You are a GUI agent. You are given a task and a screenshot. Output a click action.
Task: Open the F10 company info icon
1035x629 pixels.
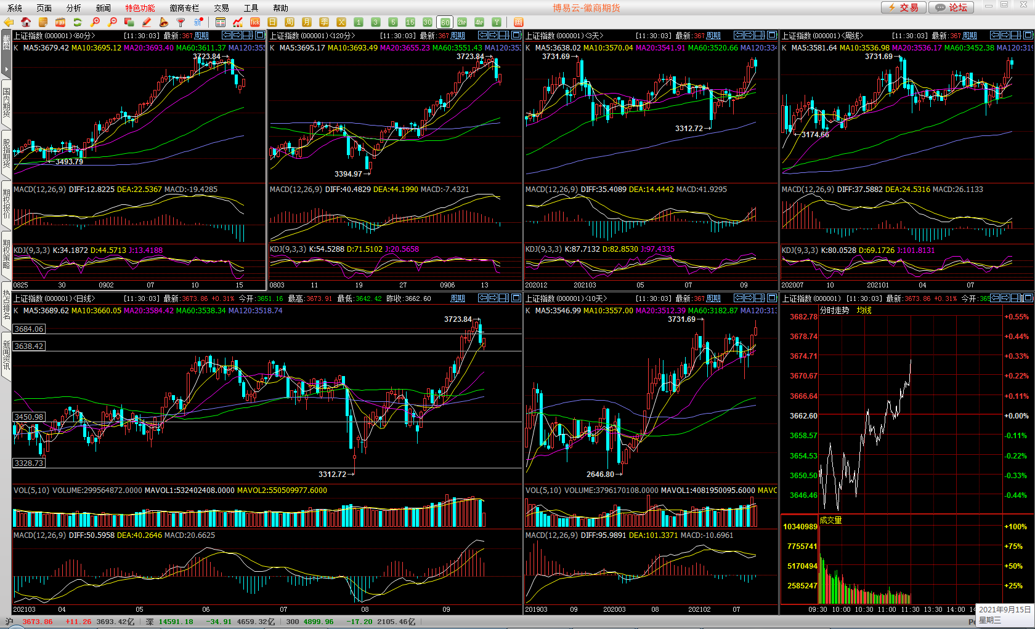[x=60, y=22]
